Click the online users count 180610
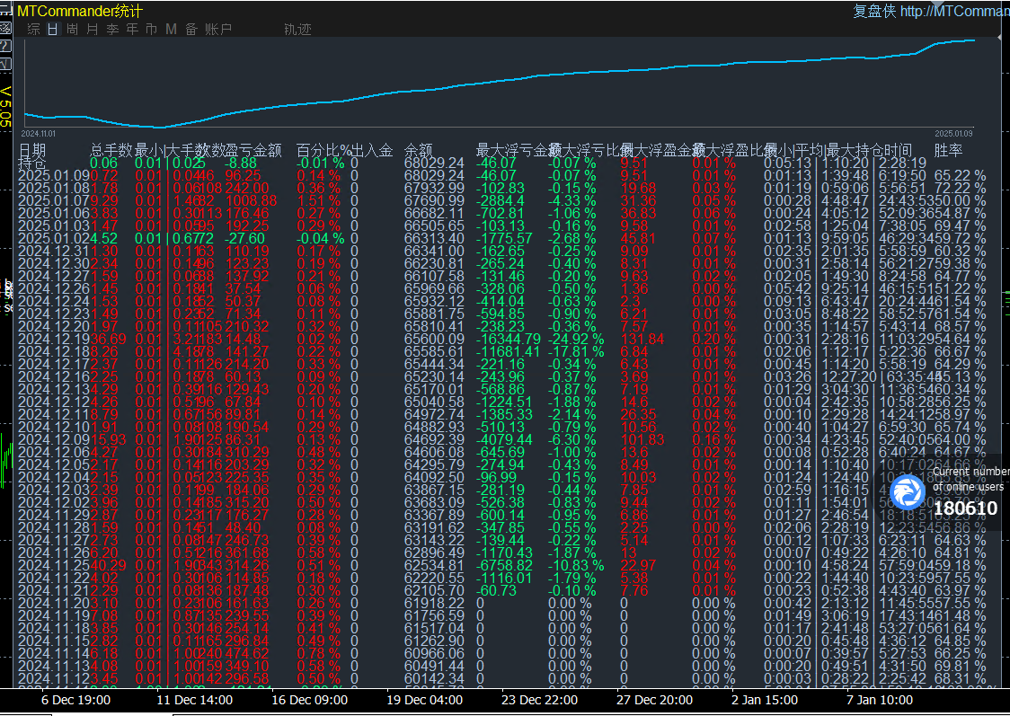Screen dimensions: 1010x716 [x=966, y=508]
